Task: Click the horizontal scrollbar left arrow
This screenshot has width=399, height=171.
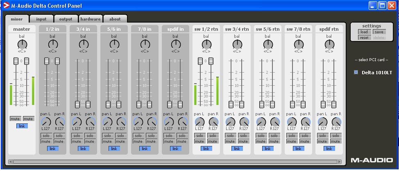Action: (x=11, y=162)
